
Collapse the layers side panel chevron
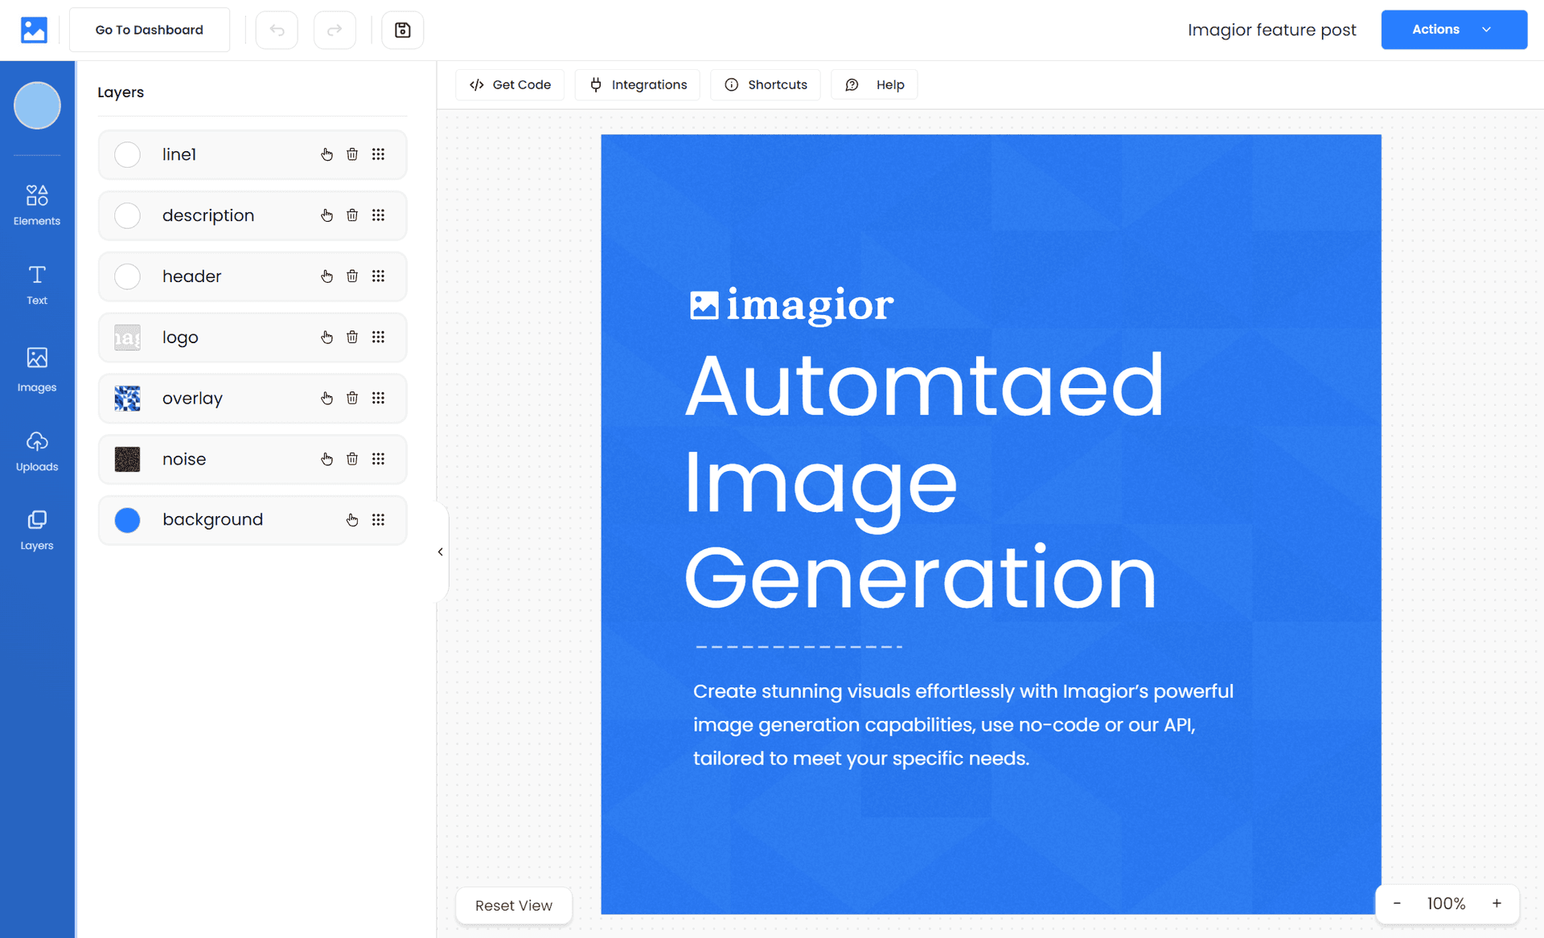point(441,551)
